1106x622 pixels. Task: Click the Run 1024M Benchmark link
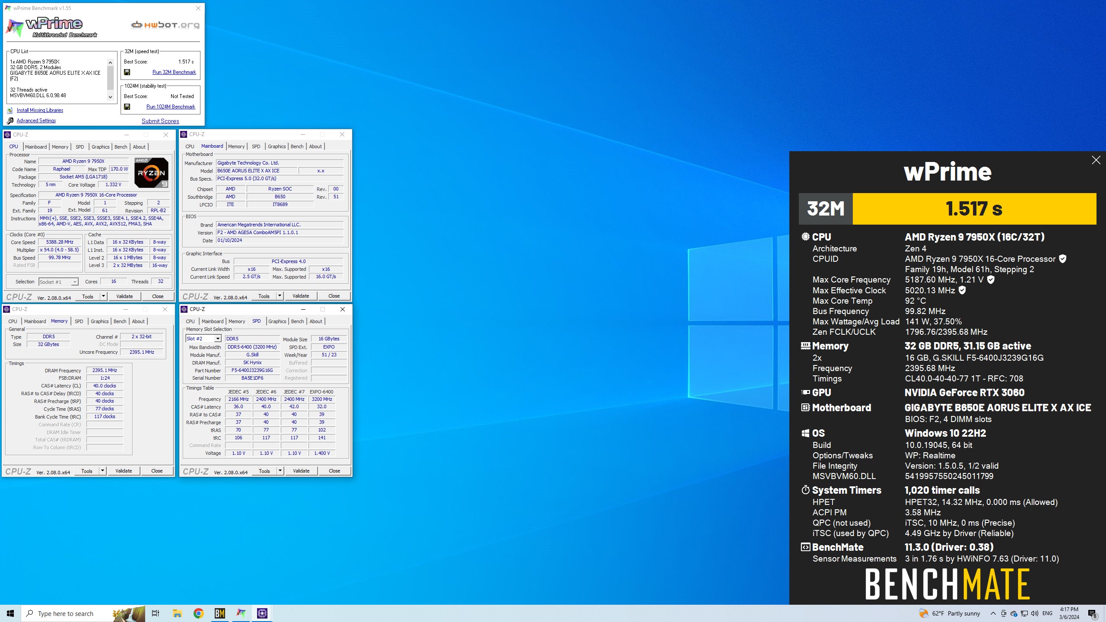pos(171,107)
